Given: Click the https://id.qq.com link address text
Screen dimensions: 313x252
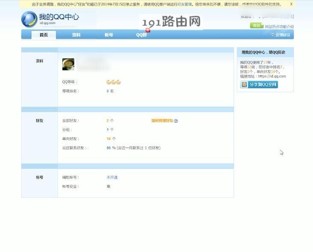Looking at the screenshot, I should [x=272, y=76].
